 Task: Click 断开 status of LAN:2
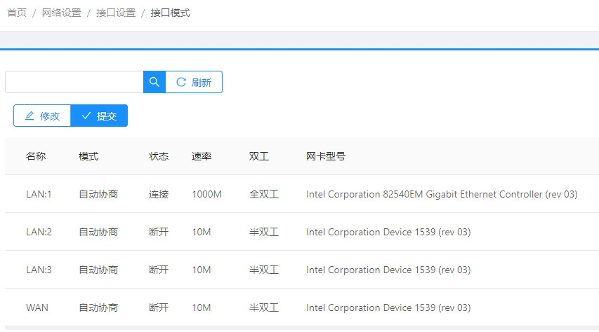pos(159,232)
